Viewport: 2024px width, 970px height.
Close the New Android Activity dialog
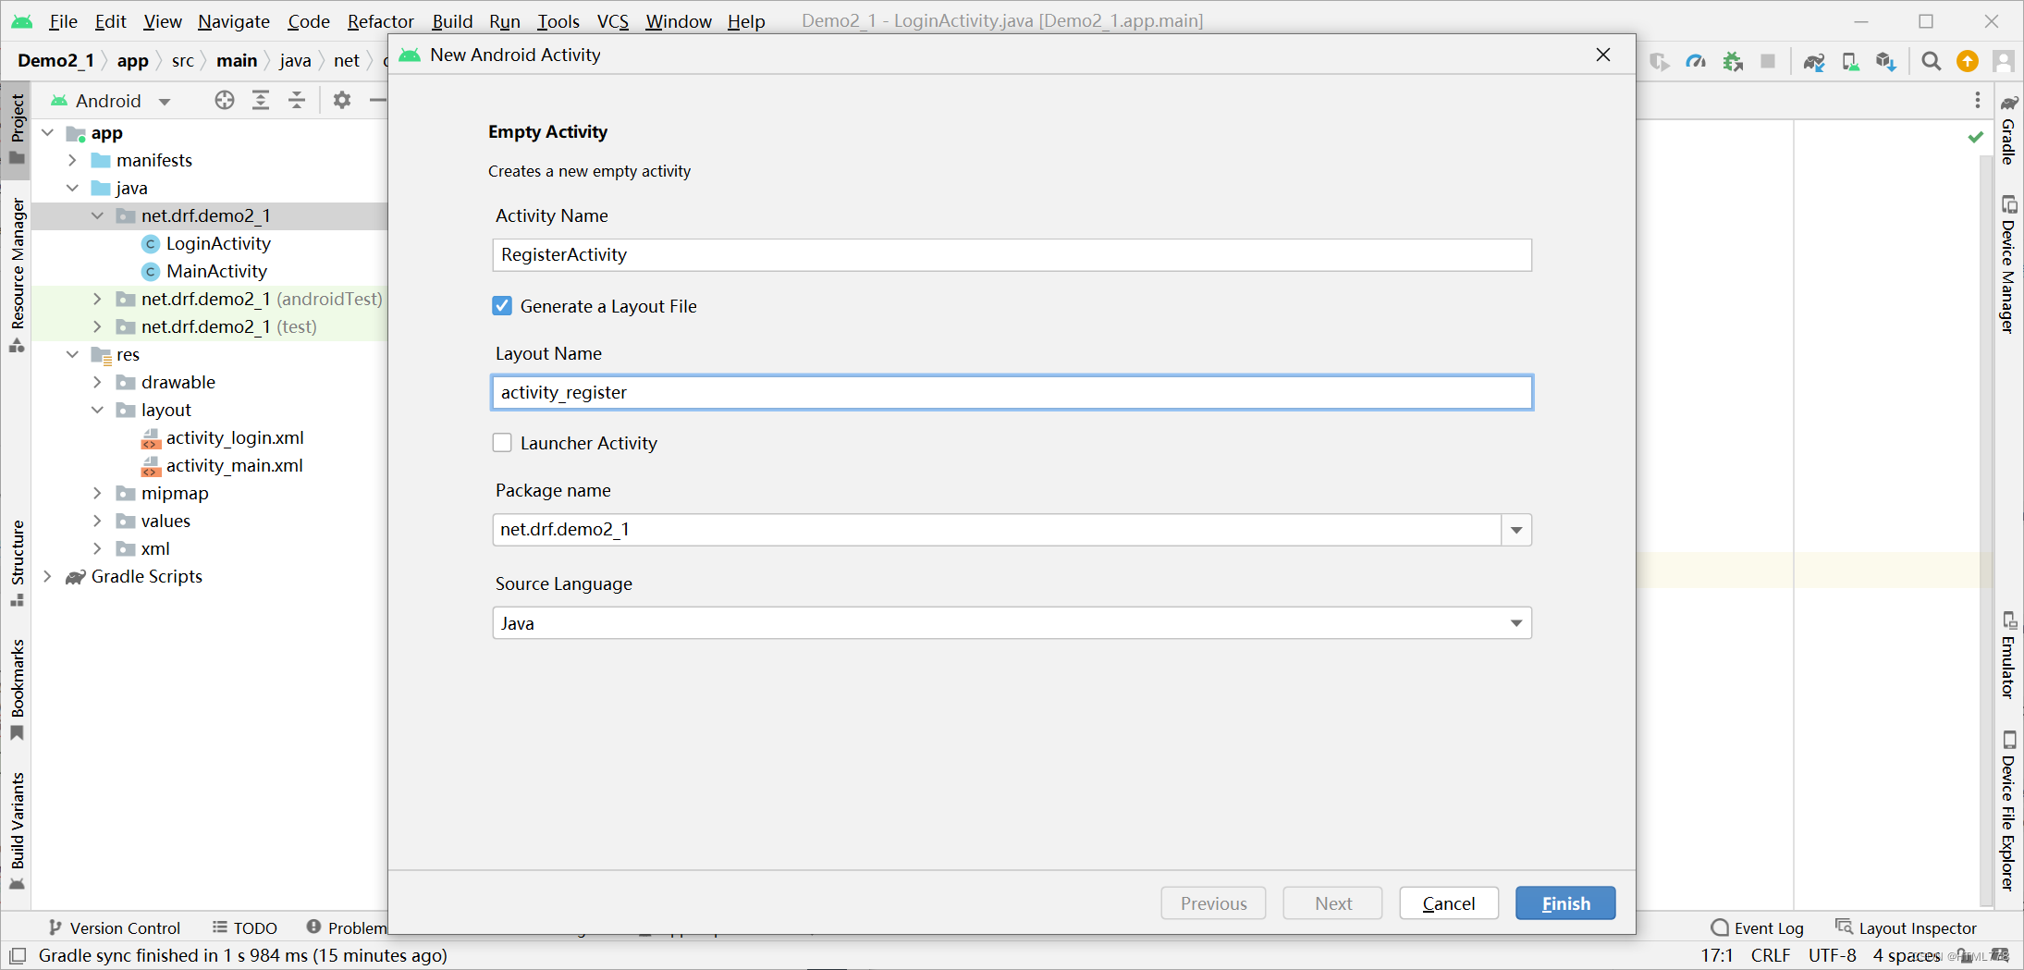click(x=1603, y=55)
